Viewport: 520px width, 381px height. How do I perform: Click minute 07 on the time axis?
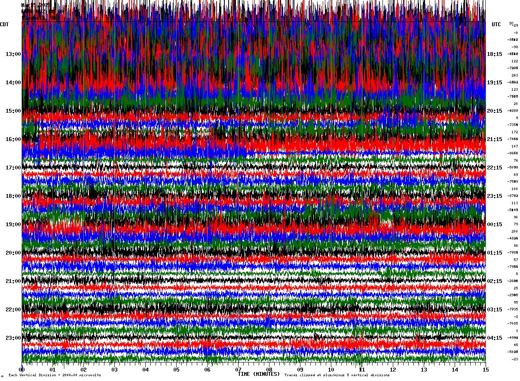(x=239, y=369)
